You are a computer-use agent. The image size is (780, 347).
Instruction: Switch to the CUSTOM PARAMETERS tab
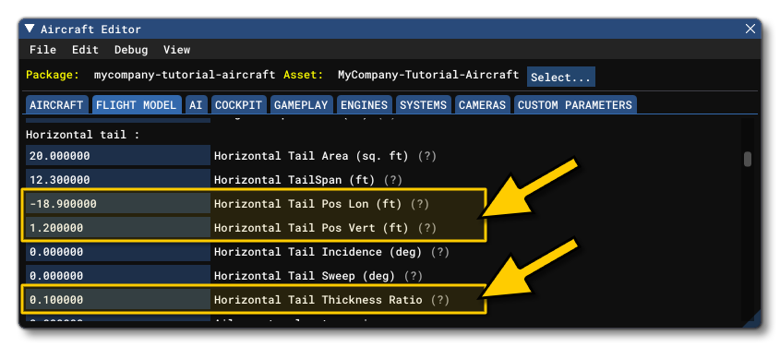click(575, 105)
